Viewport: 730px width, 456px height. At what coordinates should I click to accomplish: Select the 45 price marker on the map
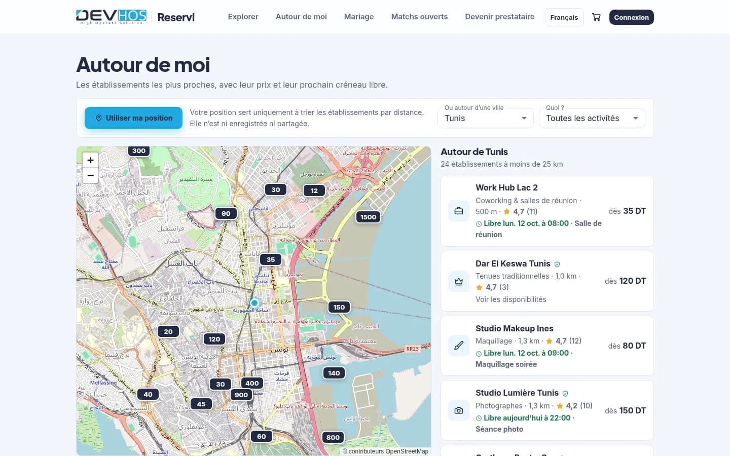coord(201,404)
